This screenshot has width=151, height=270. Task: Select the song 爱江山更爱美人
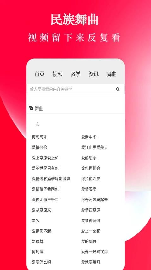(94, 148)
